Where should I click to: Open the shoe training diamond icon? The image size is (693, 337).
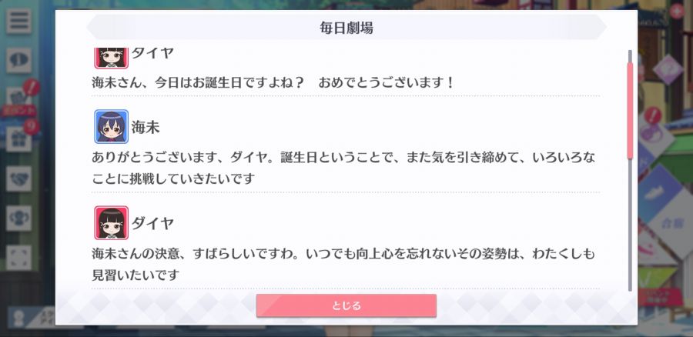pos(658,194)
